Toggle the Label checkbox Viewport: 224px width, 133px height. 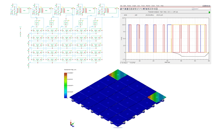tap(193, 9)
